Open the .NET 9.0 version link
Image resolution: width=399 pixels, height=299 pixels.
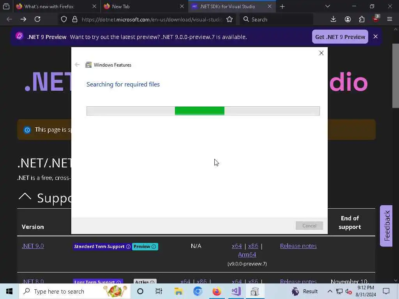click(x=33, y=246)
